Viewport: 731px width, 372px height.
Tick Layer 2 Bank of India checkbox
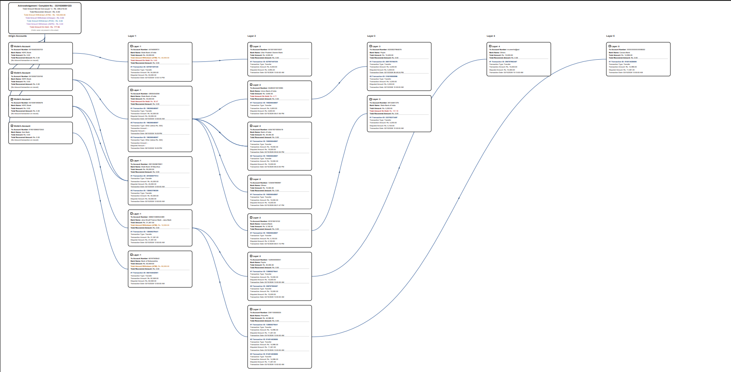coord(251,126)
